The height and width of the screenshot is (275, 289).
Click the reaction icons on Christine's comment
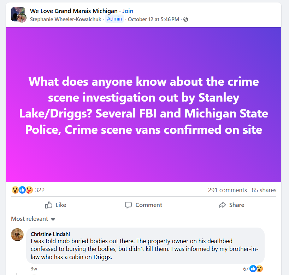(256, 269)
